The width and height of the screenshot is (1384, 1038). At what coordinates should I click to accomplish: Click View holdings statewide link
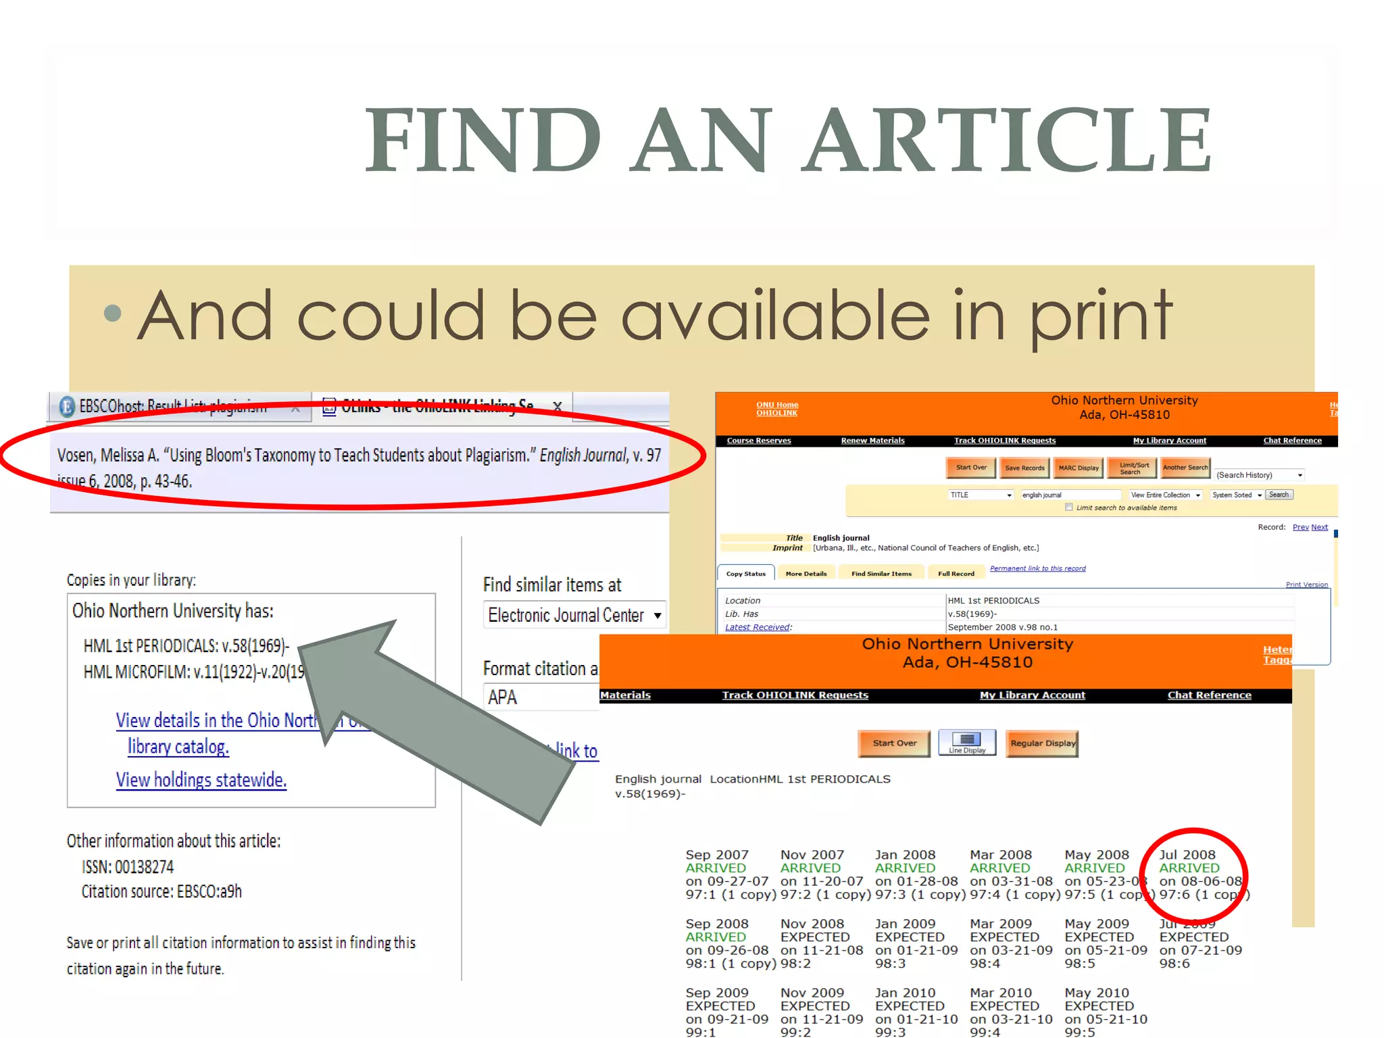click(x=201, y=780)
